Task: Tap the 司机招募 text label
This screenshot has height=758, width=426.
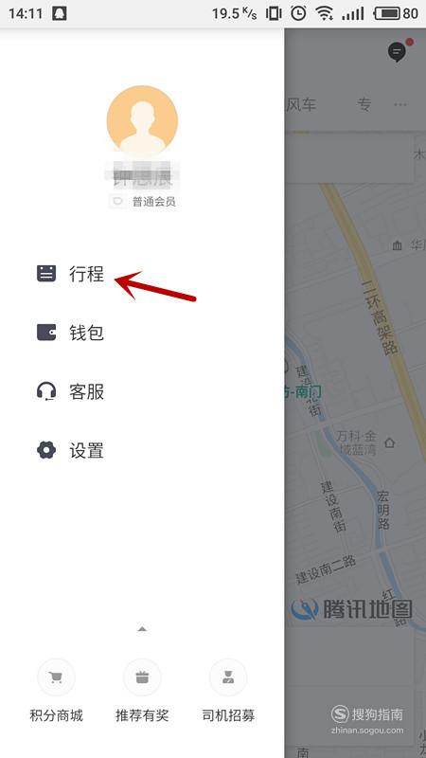Action: click(x=228, y=715)
